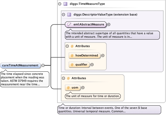The image size is (166, 115).
Task: Collapse the Attributes box containing howDetermined
Action: 67,46
